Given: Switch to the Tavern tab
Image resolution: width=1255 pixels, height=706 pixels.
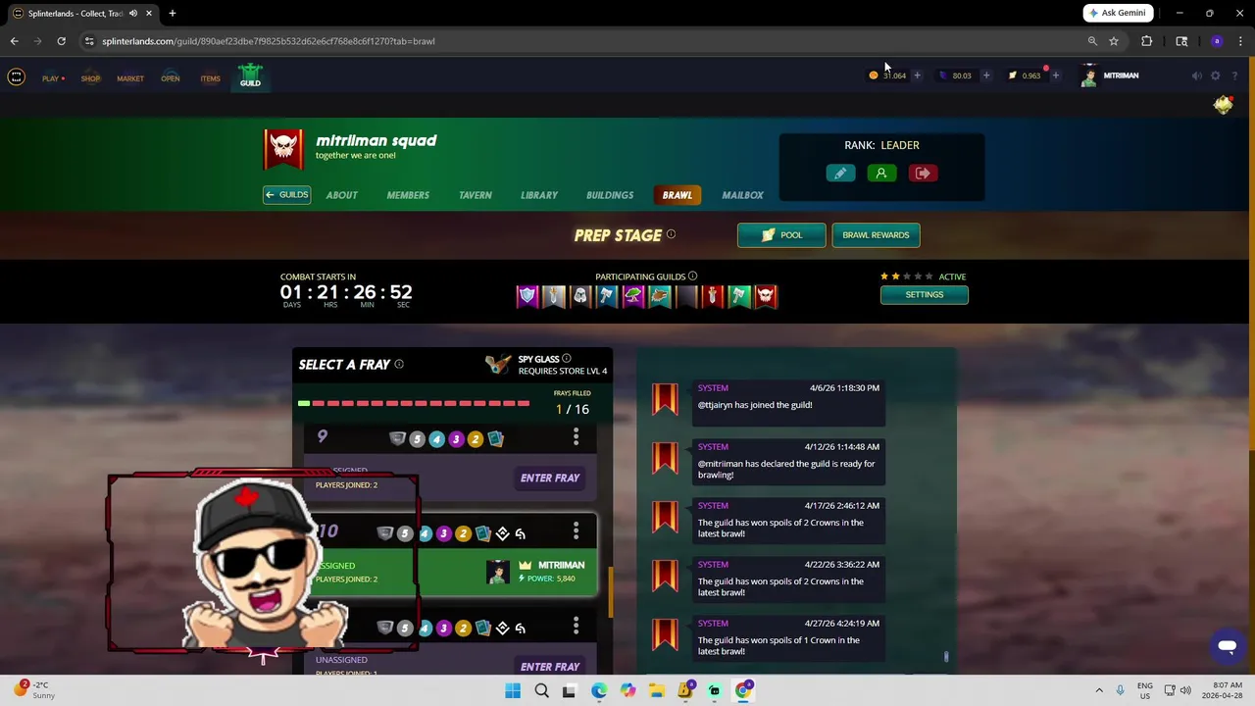Looking at the screenshot, I should tap(476, 195).
